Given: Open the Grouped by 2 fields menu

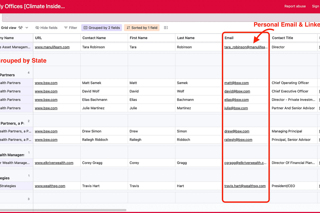Looking at the screenshot, I should [x=102, y=28].
